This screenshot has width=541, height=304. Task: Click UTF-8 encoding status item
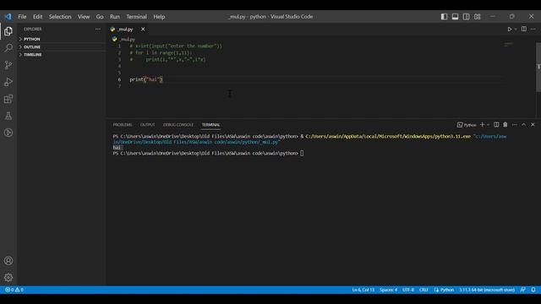click(408, 290)
